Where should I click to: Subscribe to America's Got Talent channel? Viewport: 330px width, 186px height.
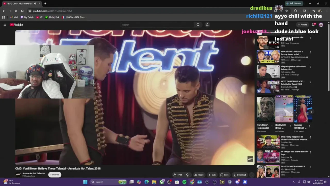pyautogui.click(x=55, y=175)
